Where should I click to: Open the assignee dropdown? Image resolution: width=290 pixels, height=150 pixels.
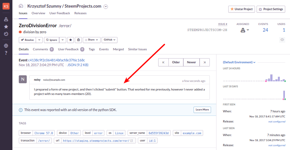(x=245, y=30)
